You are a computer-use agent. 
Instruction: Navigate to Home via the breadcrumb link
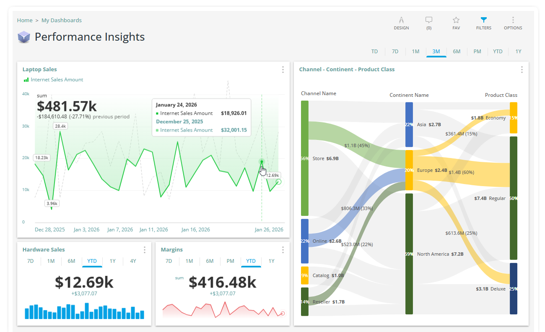click(25, 20)
